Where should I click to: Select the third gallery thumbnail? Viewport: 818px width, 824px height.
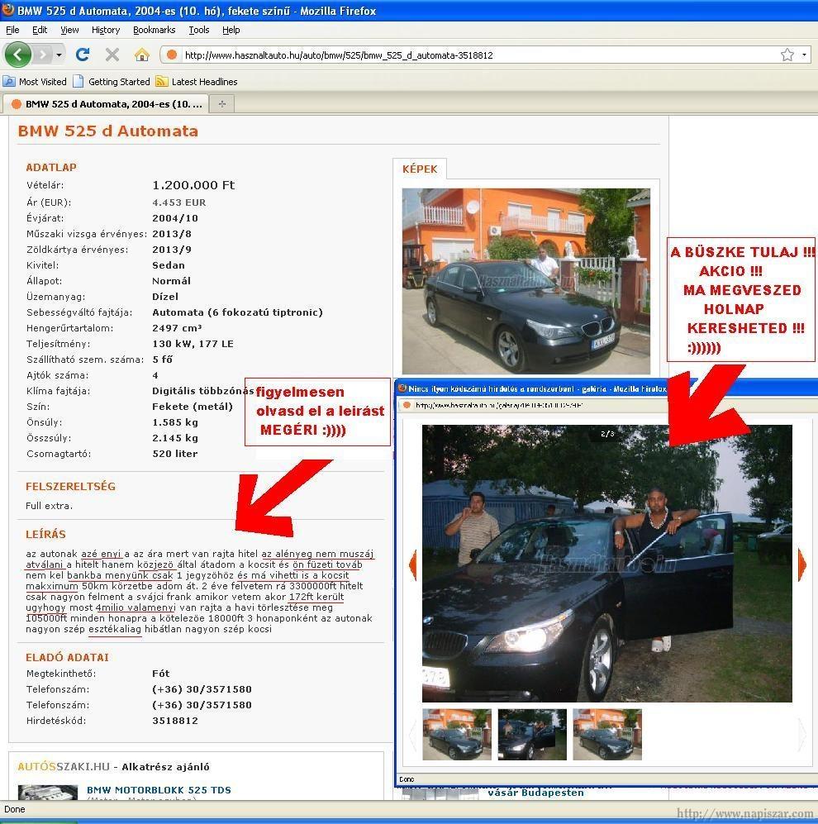click(x=607, y=734)
